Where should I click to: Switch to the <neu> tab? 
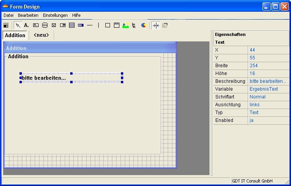point(41,35)
